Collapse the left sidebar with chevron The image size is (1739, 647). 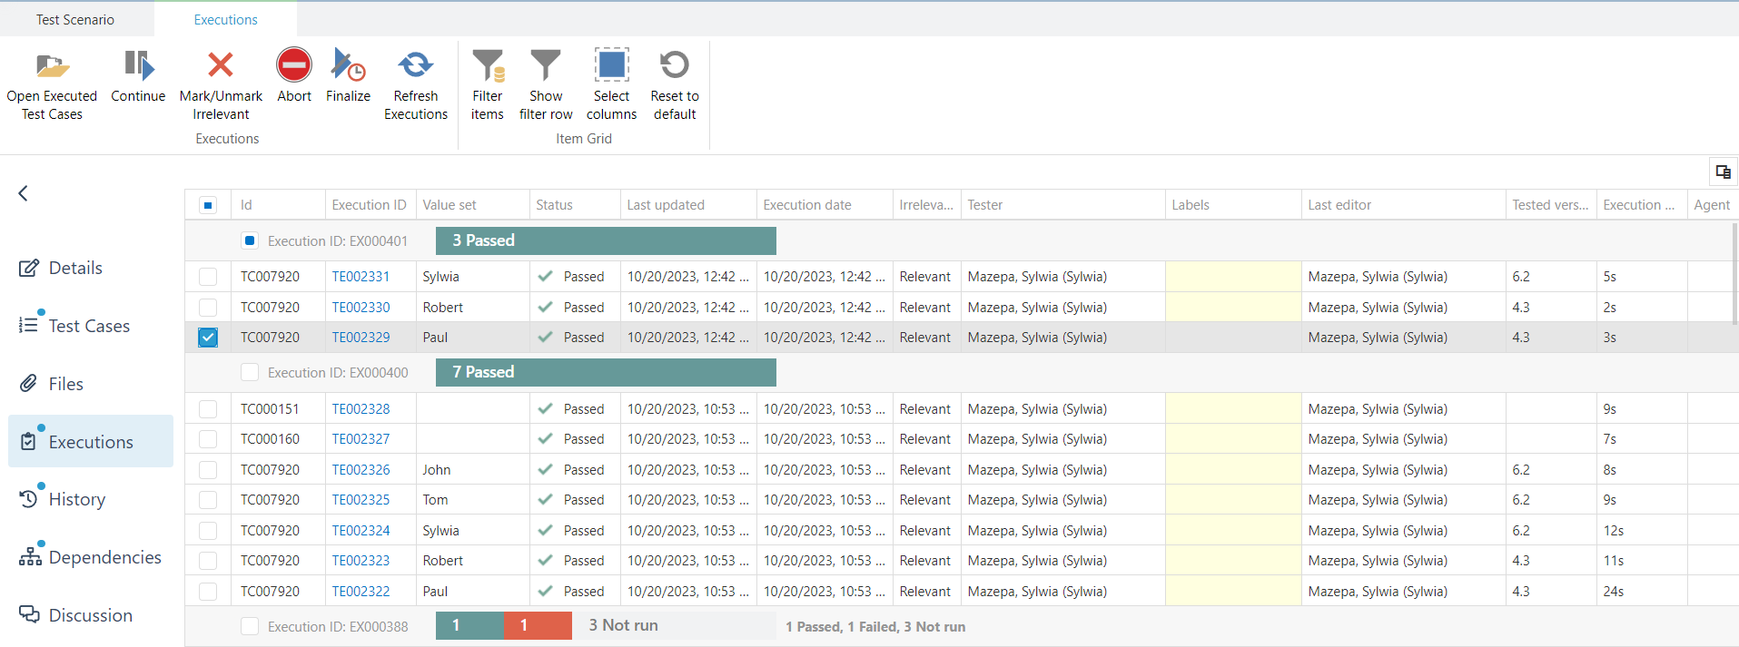coord(24,193)
